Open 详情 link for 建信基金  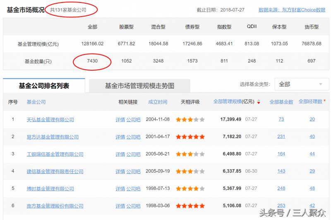(120, 171)
